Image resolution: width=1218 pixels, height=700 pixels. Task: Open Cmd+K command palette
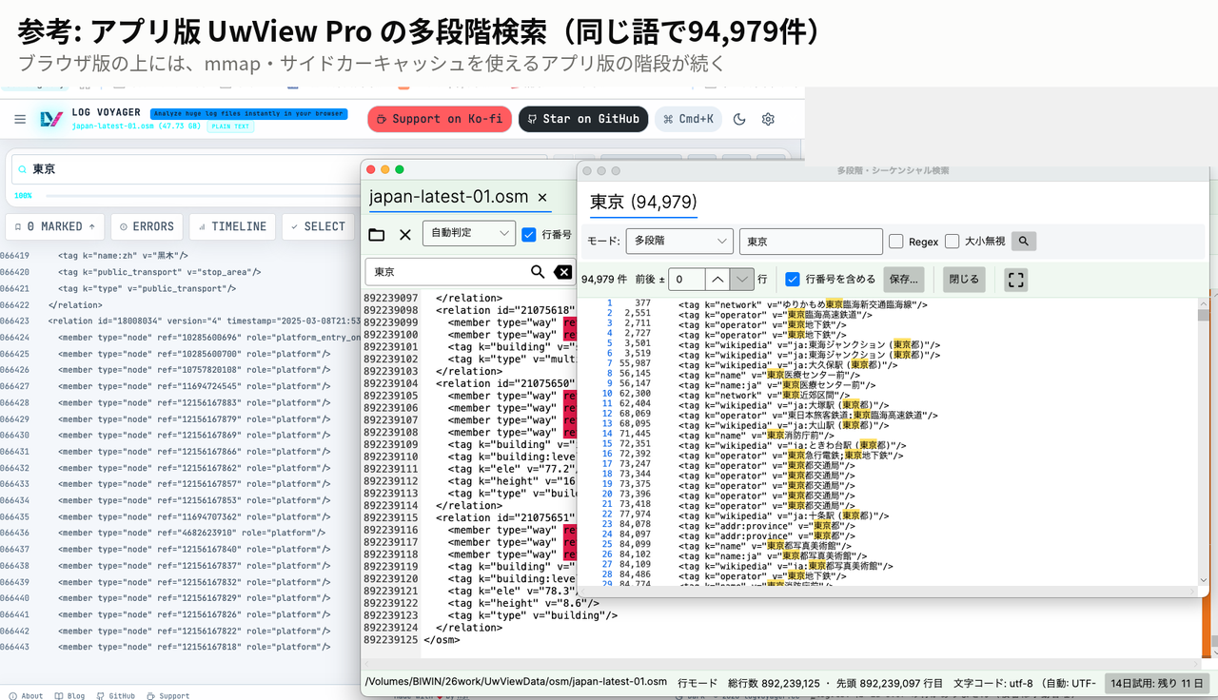(689, 119)
